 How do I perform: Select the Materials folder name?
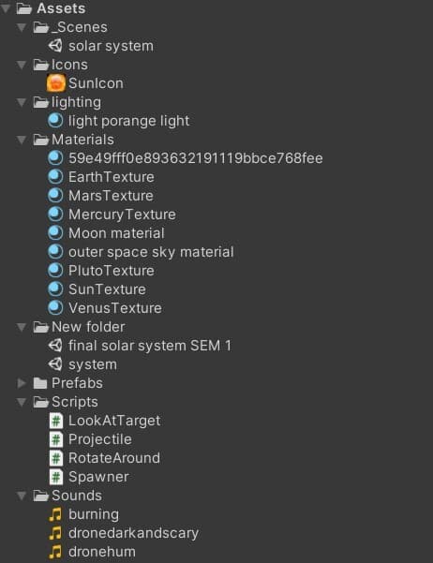pos(82,140)
